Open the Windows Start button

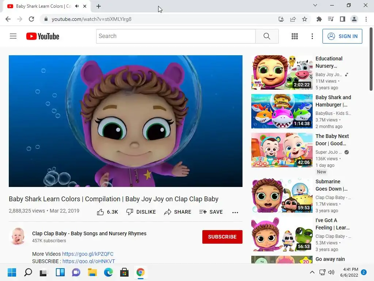click(12, 272)
